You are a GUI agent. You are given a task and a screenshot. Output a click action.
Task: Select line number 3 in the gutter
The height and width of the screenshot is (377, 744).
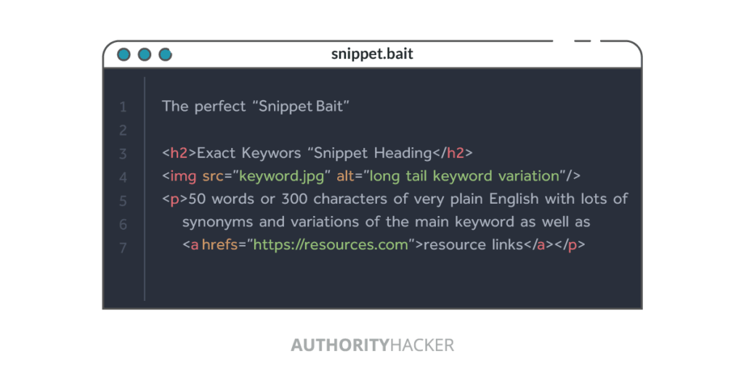point(123,154)
